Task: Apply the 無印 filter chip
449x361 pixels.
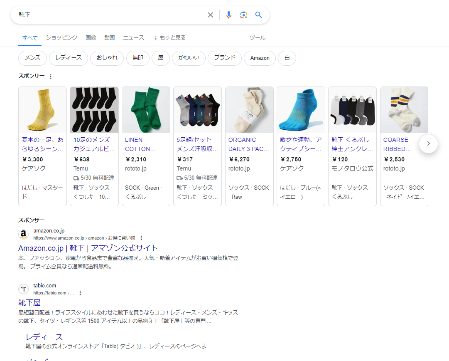Action: pyautogui.click(x=138, y=58)
